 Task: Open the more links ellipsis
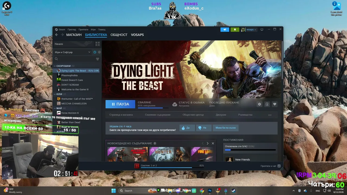[x=270, y=115]
